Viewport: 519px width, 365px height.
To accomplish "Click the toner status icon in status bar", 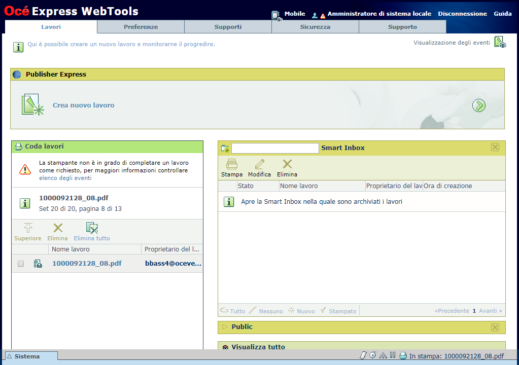I will coord(363,356).
